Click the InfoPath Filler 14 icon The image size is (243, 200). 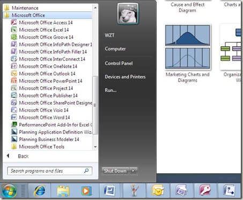[x=14, y=51]
